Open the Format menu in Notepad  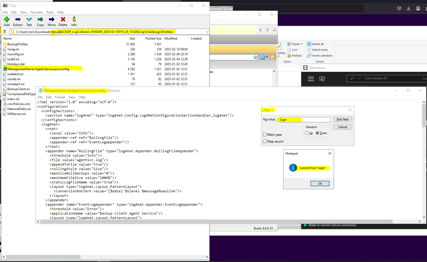click(60, 97)
